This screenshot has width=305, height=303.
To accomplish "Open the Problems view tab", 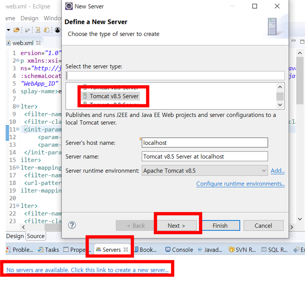I will pos(20,250).
